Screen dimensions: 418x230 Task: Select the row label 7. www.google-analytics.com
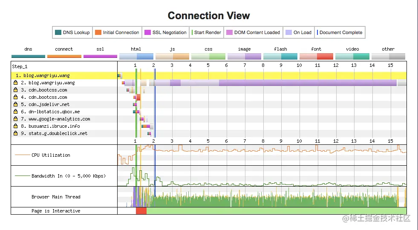(55, 119)
